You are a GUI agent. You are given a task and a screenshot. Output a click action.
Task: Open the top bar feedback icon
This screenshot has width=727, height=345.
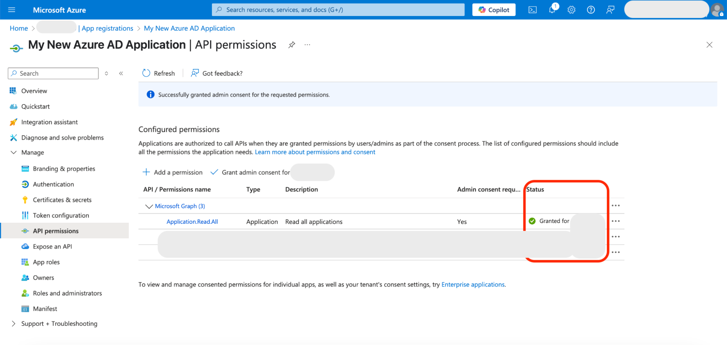point(610,10)
